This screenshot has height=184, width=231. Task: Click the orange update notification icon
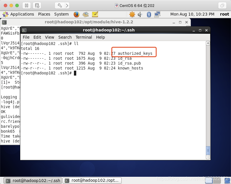tap(132, 14)
